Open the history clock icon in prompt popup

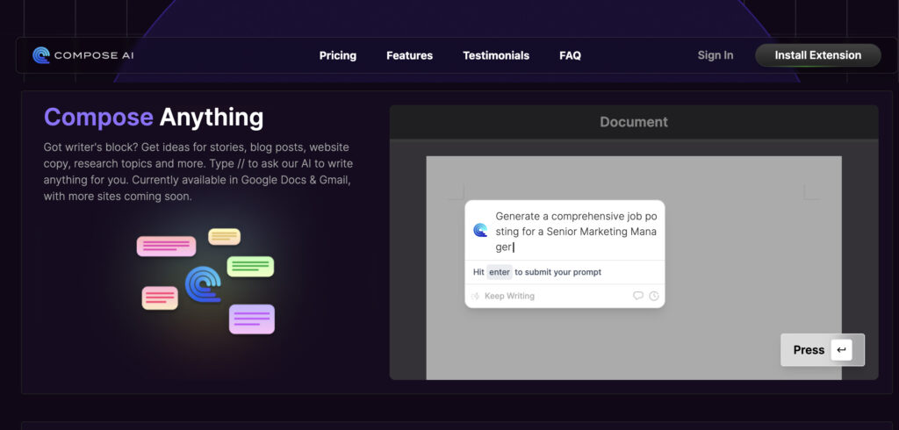(x=653, y=296)
